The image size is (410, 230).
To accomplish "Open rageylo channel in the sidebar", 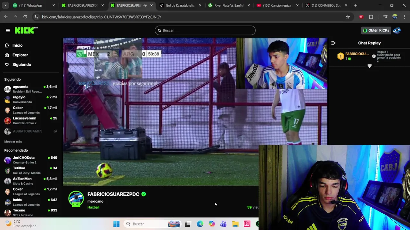I will point(31,99).
